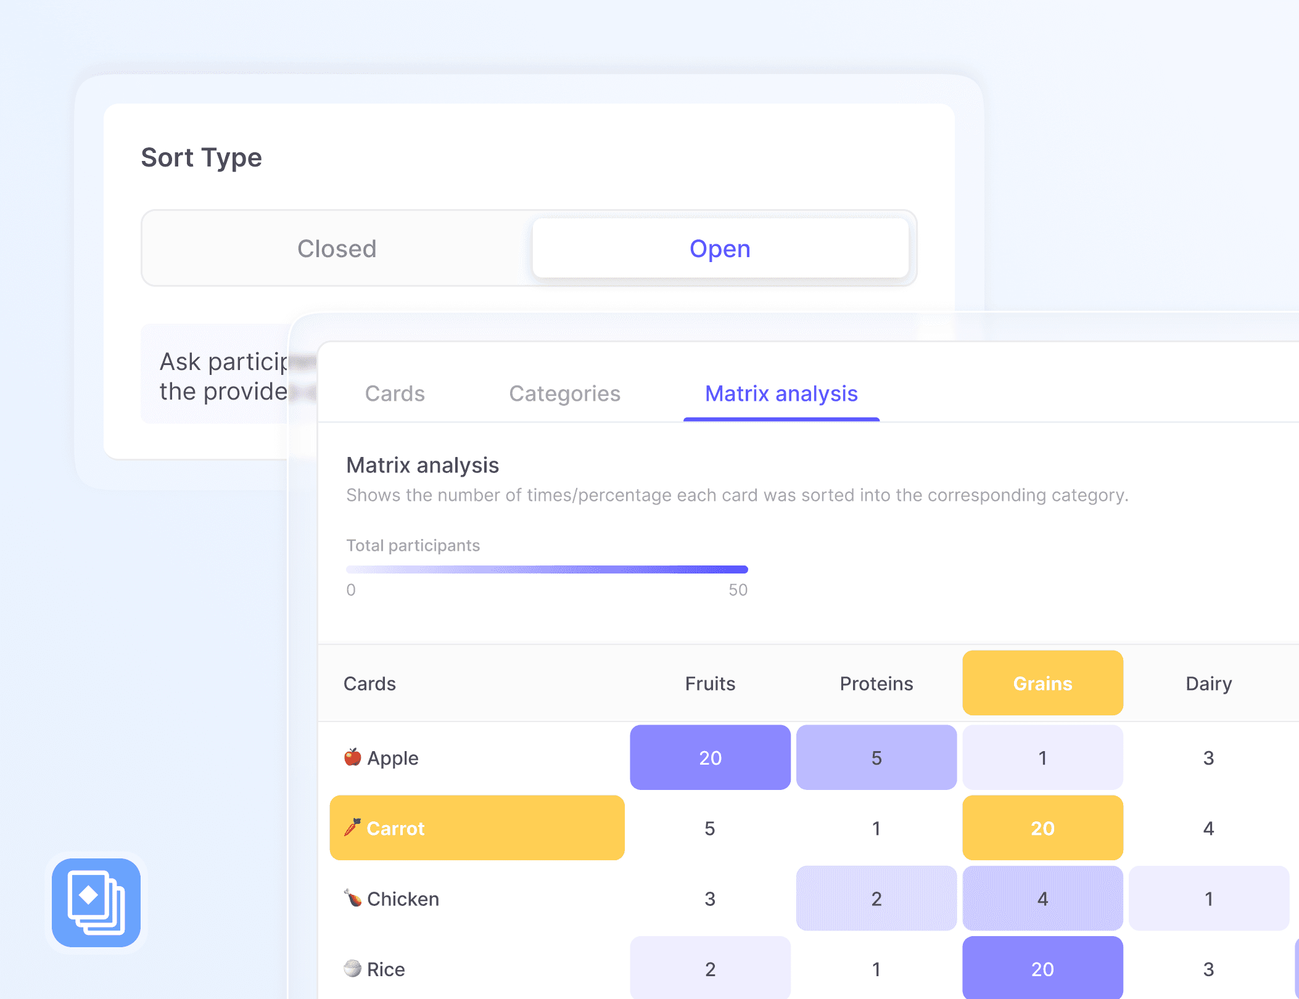
Task: Click the Dairy column header
Action: pos(1208,683)
